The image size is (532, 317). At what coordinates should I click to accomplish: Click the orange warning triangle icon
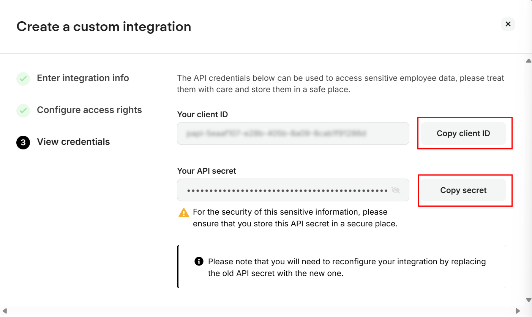tap(184, 213)
